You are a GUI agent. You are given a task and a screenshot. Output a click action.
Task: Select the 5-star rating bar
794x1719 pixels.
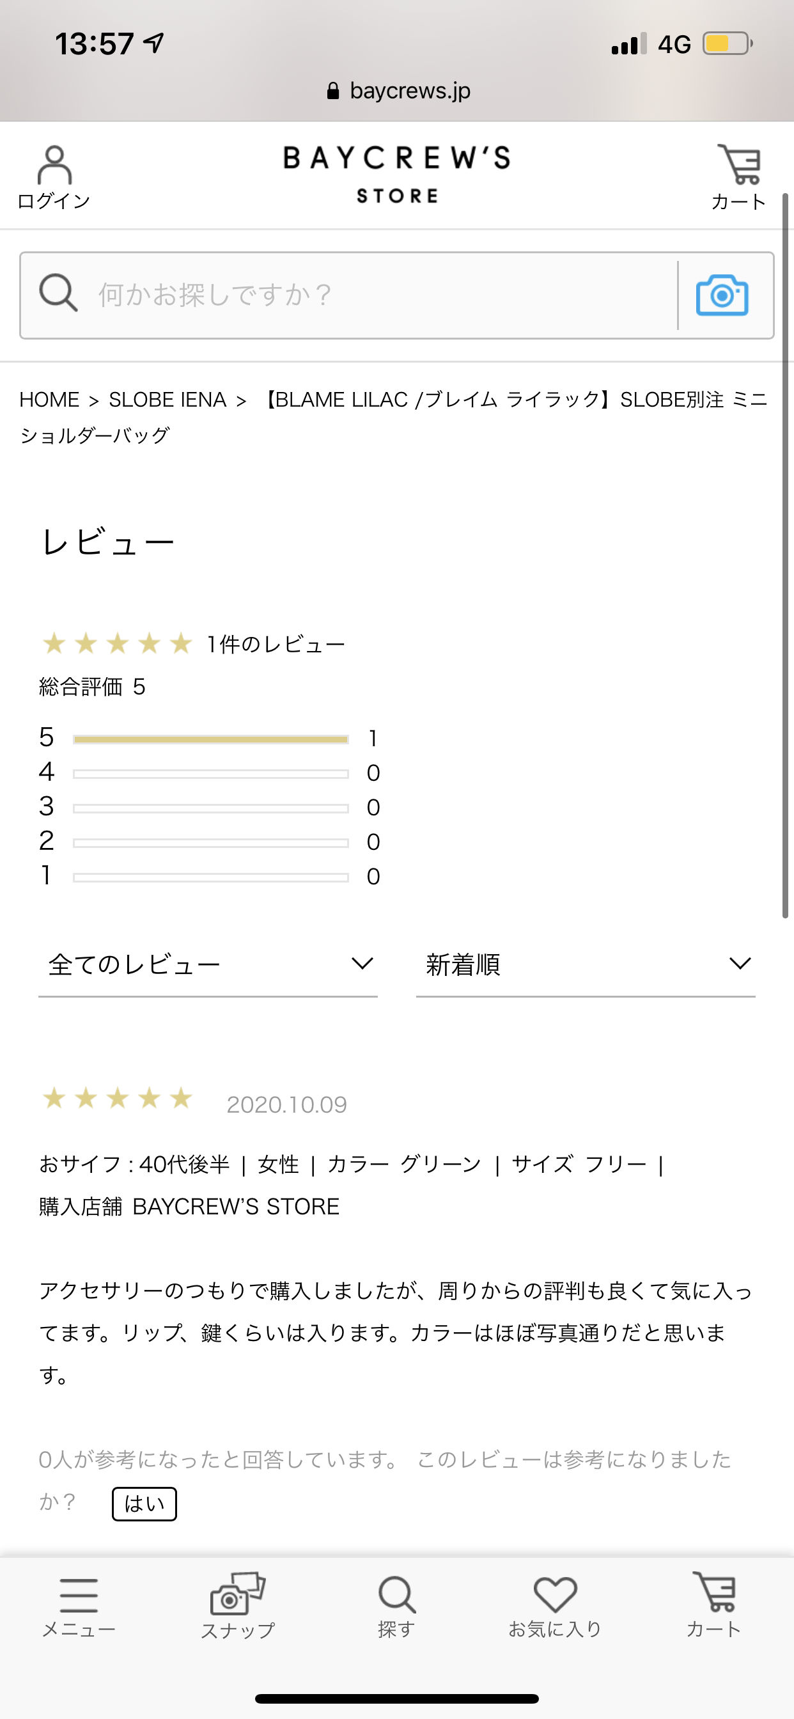[x=211, y=739]
